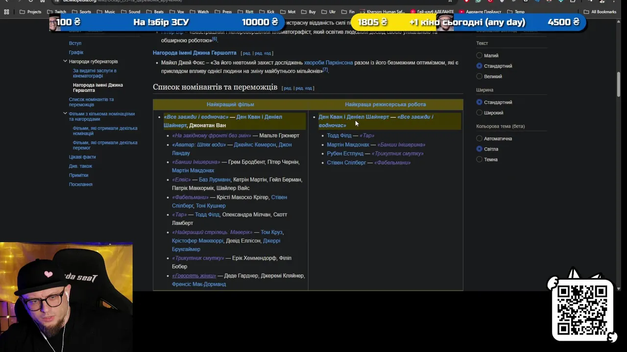Collapse Фільми з кількома номінаціями section
The image size is (627, 352).
point(65,113)
